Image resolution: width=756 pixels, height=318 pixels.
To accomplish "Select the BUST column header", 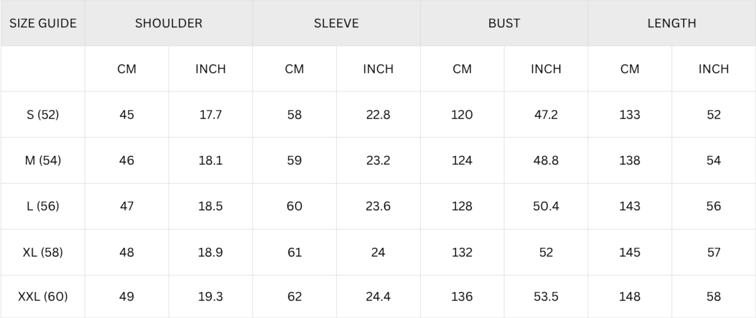I will (x=504, y=23).
